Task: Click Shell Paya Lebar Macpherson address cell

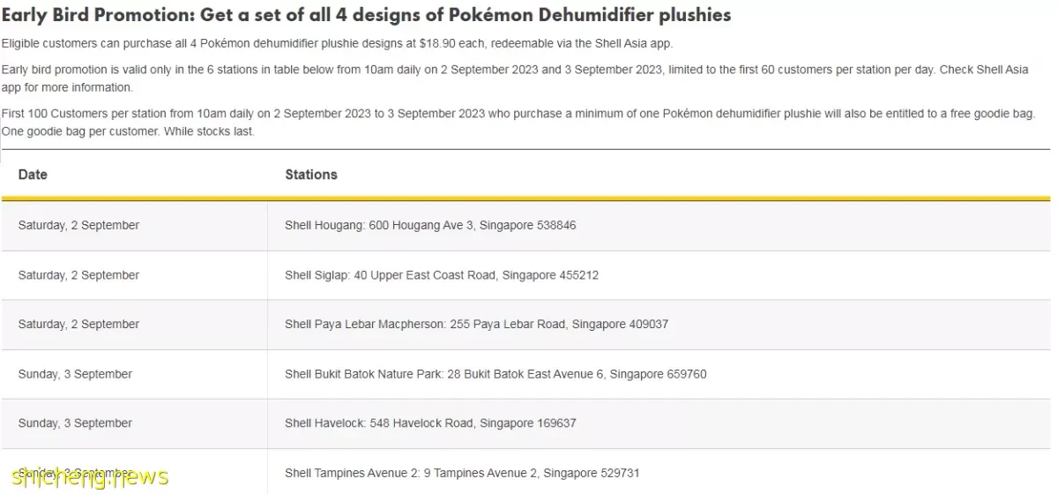Action: (x=659, y=325)
